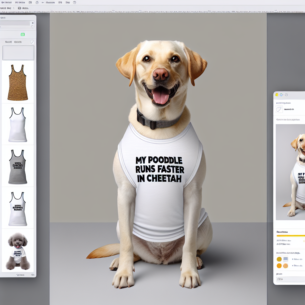Click the text field at bottom of right panel
The height and width of the screenshot is (305, 305).
pos(291,279)
